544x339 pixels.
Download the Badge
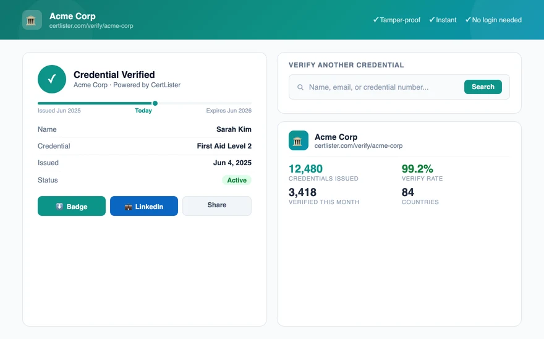(72, 206)
